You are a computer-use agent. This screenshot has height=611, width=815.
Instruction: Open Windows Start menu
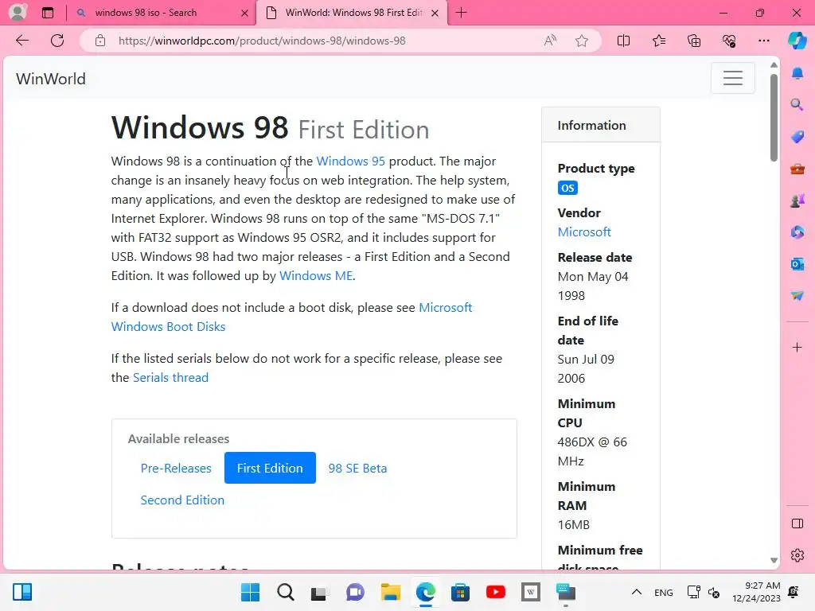point(250,592)
